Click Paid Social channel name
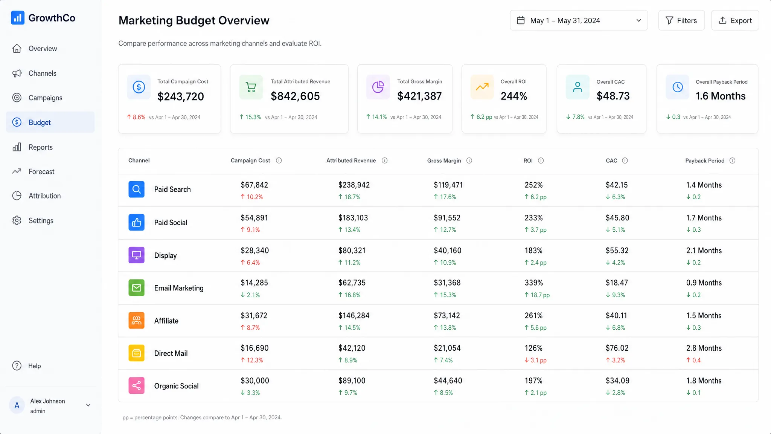This screenshot has width=771, height=434. point(171,223)
